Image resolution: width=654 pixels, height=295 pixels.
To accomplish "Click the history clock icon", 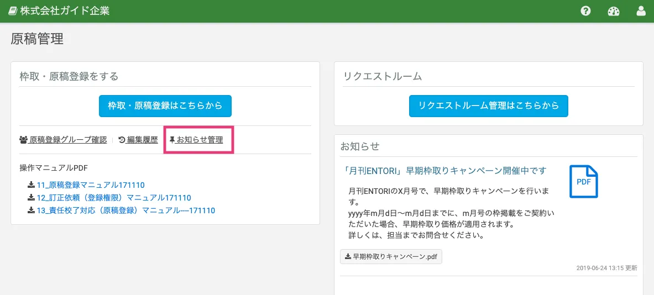I will pos(122,140).
